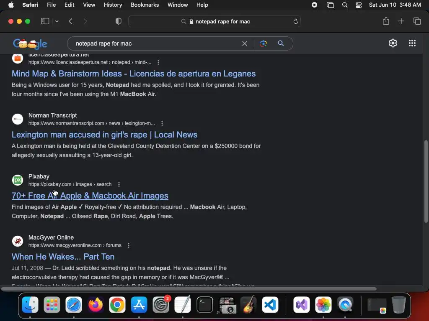Open GarageBand from the Dock
Viewport: 429px width, 321px height.
click(x=248, y=305)
